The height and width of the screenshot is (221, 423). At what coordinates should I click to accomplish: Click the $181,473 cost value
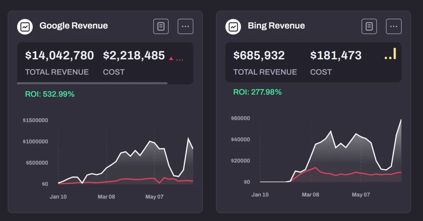(x=336, y=56)
